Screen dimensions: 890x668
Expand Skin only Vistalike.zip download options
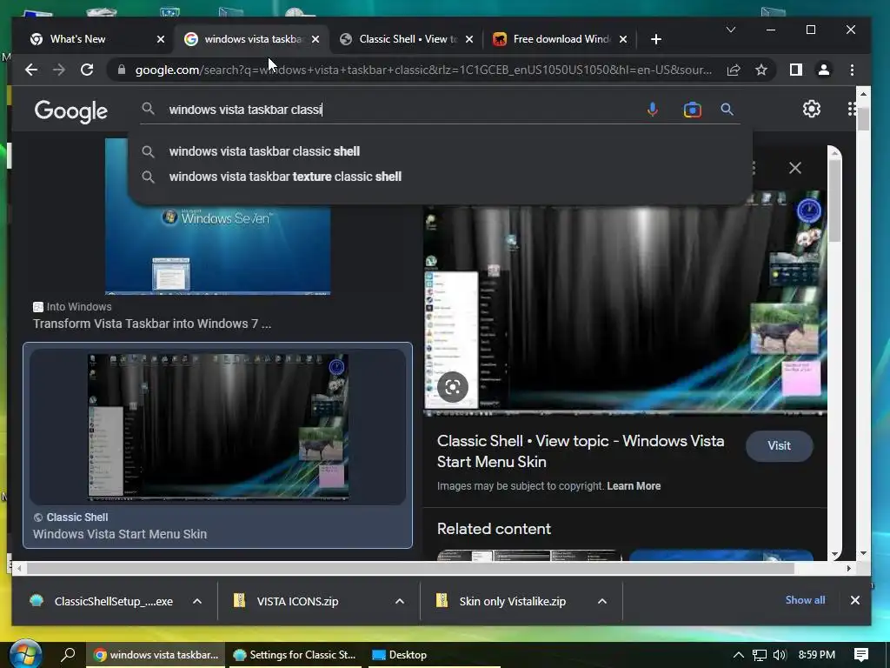(x=602, y=601)
